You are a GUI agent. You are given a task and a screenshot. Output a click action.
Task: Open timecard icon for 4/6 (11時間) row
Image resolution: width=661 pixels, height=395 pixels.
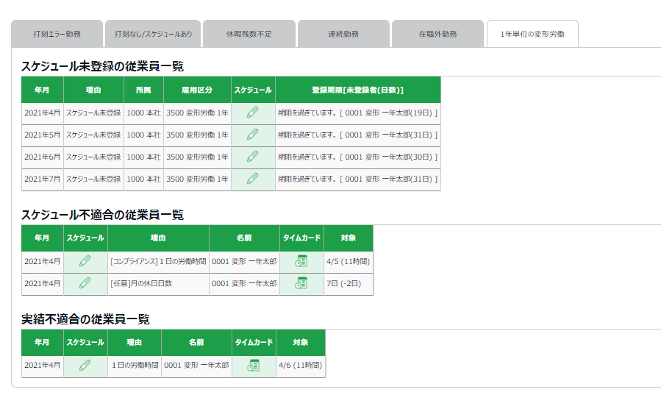click(254, 365)
